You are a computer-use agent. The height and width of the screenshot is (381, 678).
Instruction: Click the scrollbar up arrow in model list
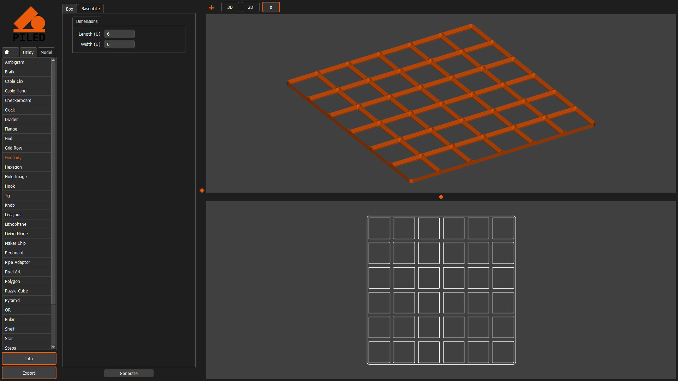(x=53, y=60)
